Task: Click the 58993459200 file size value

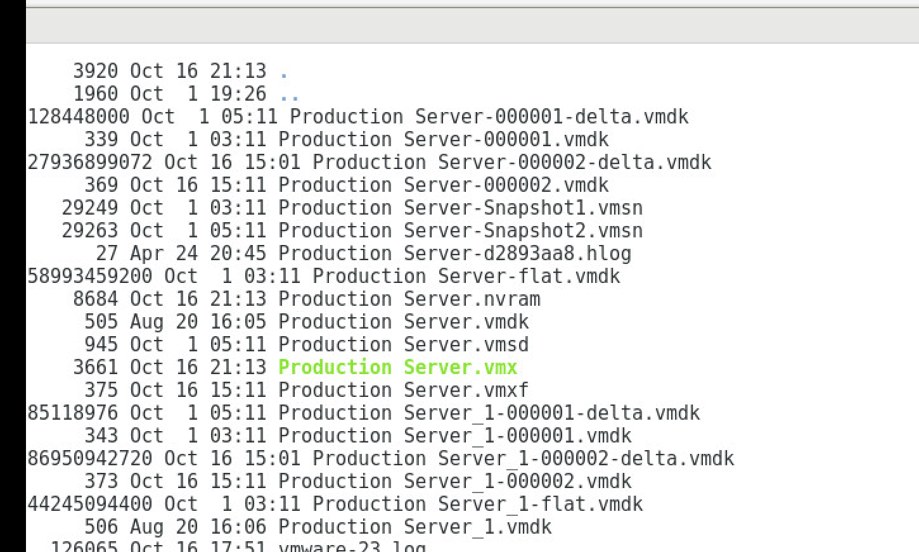Action: [89, 276]
